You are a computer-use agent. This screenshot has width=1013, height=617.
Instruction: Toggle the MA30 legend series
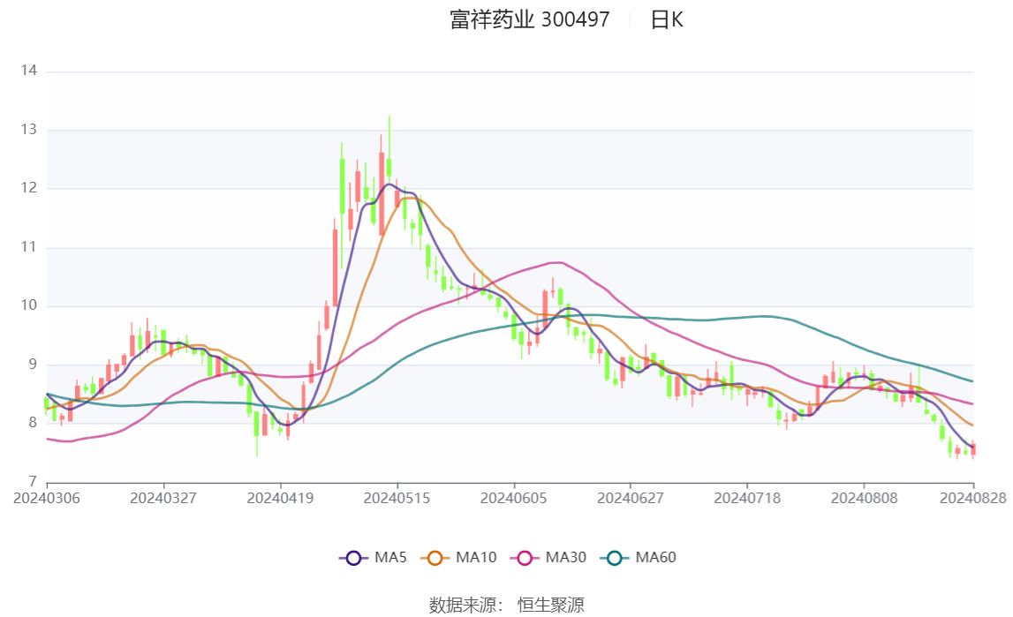pyautogui.click(x=548, y=558)
